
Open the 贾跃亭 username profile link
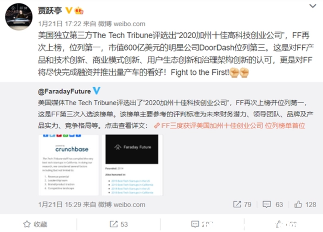pyautogui.click(x=50, y=10)
